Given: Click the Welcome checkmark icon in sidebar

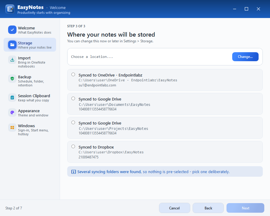Looking at the screenshot, I should point(12,30).
